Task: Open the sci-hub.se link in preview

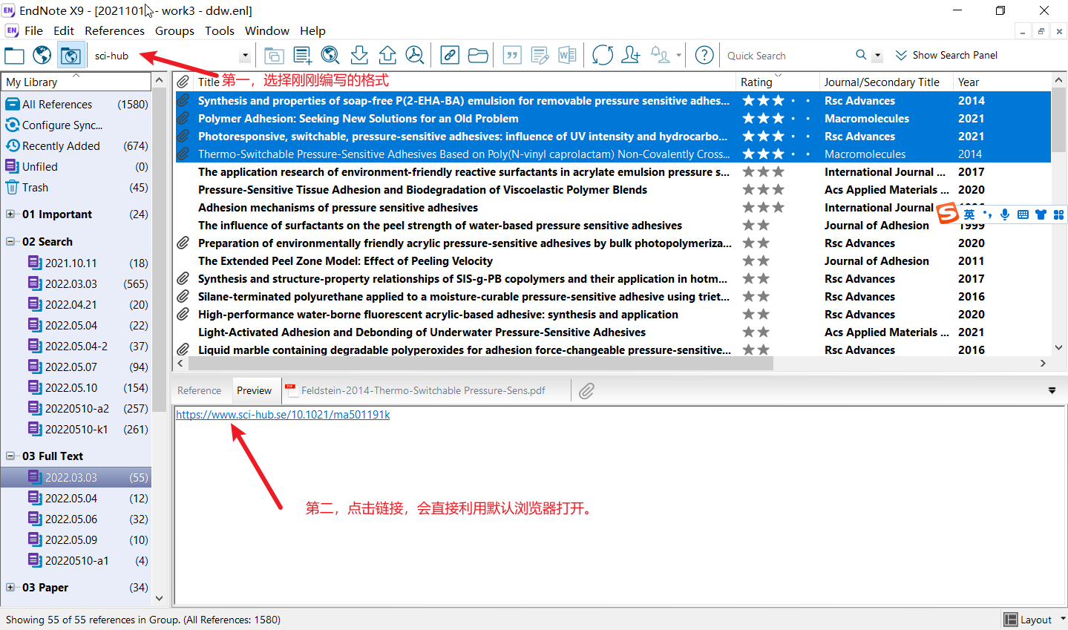Action: pyautogui.click(x=283, y=415)
